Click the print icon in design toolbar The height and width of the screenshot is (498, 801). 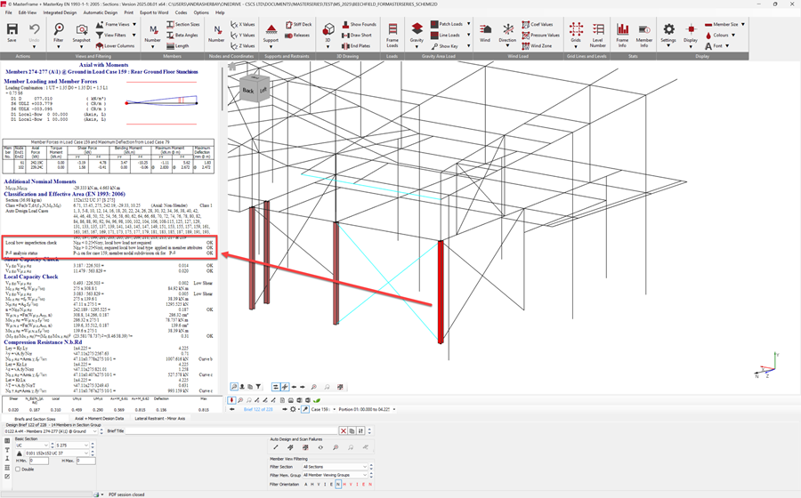click(x=291, y=400)
